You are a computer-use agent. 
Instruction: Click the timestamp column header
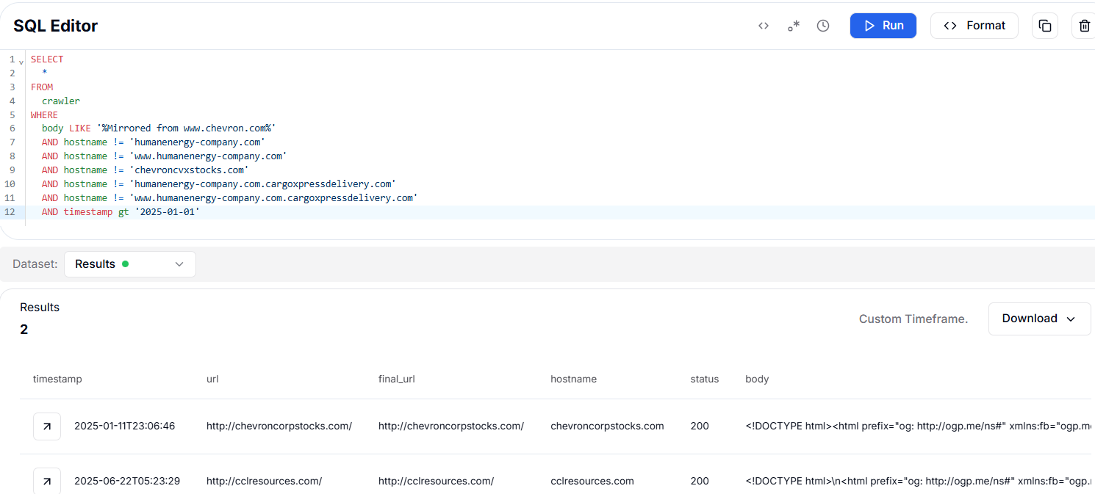(x=57, y=379)
